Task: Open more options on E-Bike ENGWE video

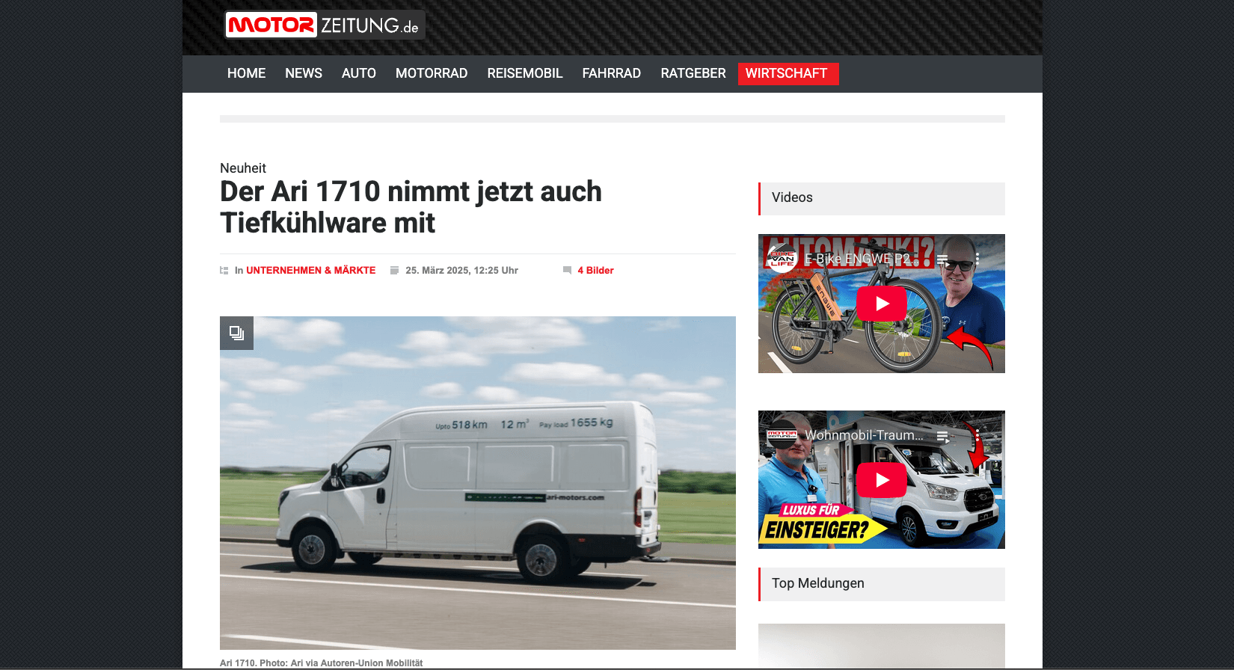Action: 977,259
